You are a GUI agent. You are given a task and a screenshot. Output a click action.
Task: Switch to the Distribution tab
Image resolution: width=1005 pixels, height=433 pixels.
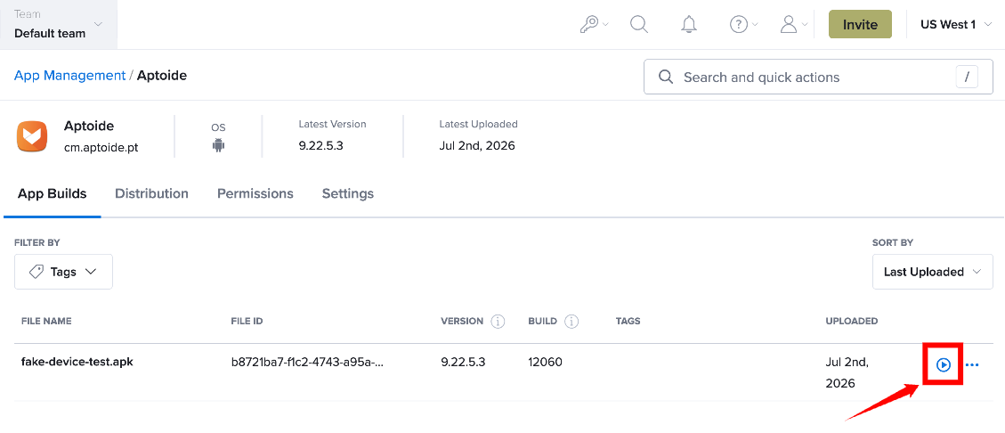[x=152, y=193]
